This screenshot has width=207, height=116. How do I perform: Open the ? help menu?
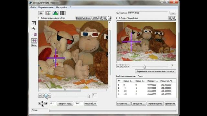coord(70,7)
